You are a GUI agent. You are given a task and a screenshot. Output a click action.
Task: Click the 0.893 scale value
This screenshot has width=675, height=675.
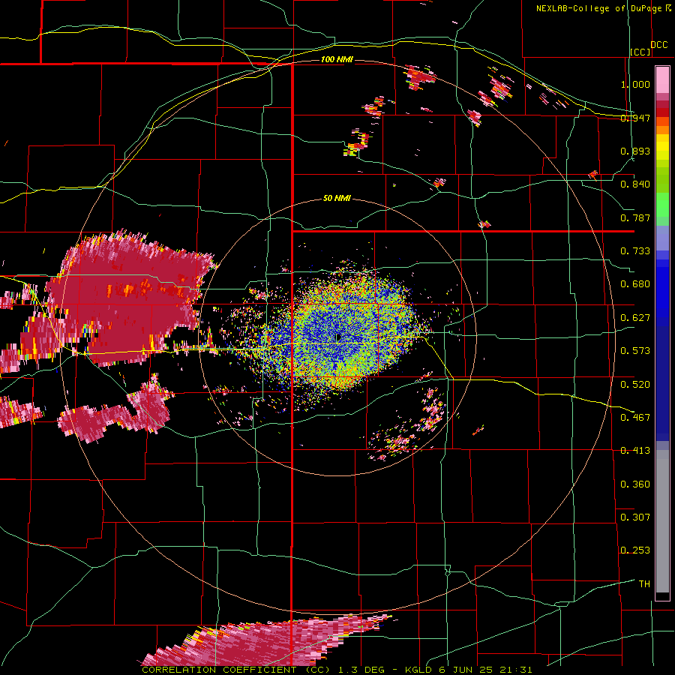click(x=635, y=151)
